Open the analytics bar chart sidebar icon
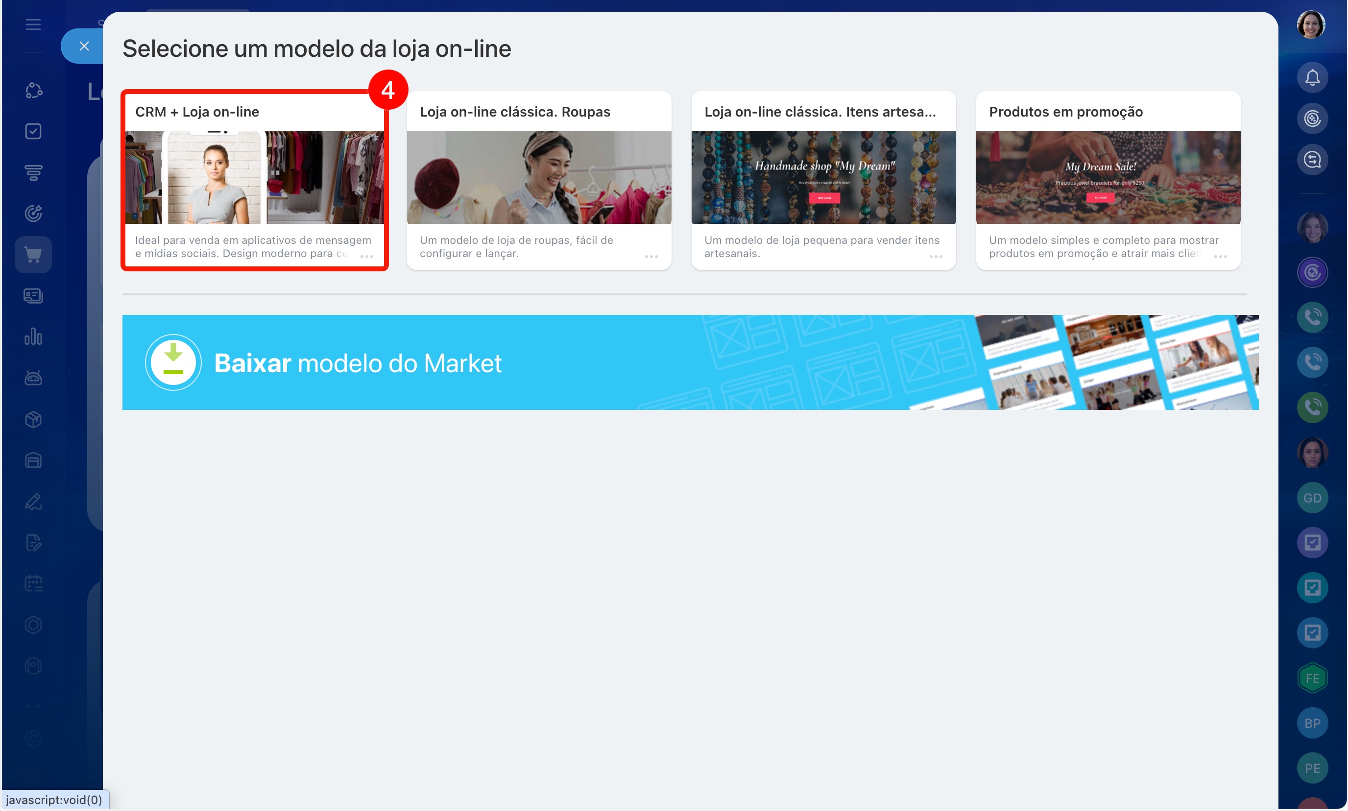The height and width of the screenshot is (811, 1348). pyautogui.click(x=33, y=336)
